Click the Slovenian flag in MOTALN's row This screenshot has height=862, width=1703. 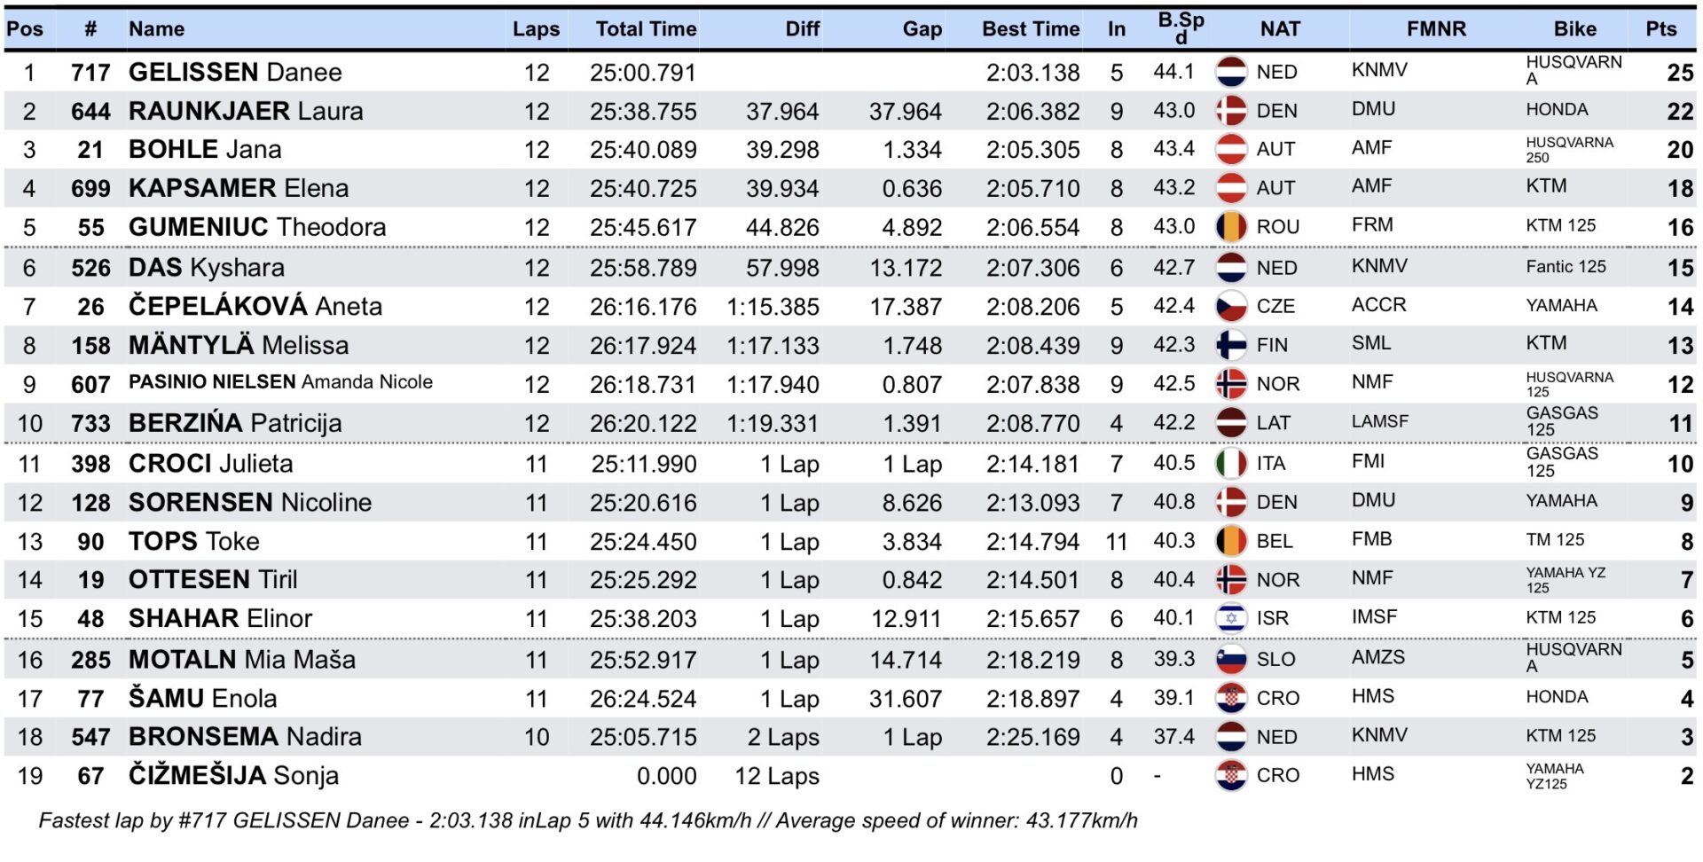[x=1231, y=659]
